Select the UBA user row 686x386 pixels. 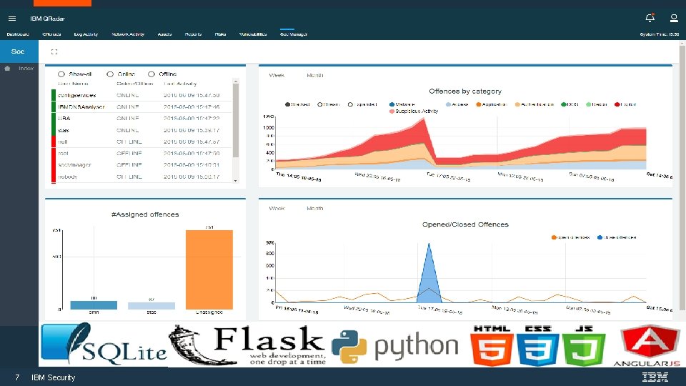141,119
